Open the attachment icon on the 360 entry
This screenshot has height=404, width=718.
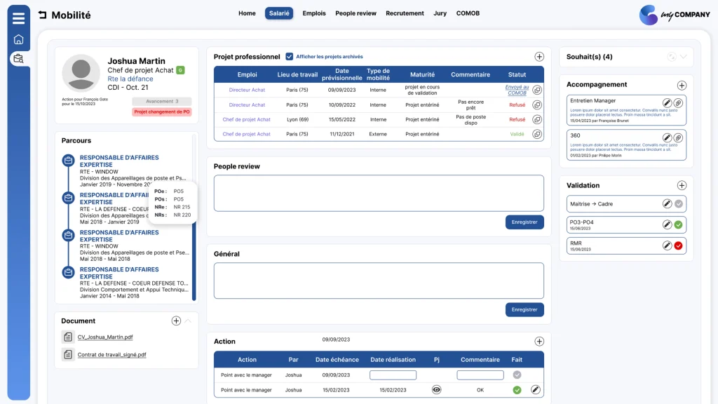(678, 138)
